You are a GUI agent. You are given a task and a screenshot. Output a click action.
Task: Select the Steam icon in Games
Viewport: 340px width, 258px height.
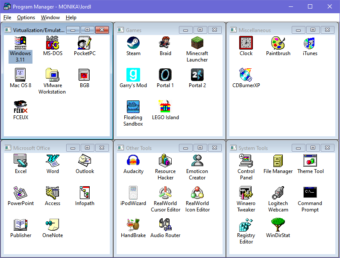[x=133, y=43]
